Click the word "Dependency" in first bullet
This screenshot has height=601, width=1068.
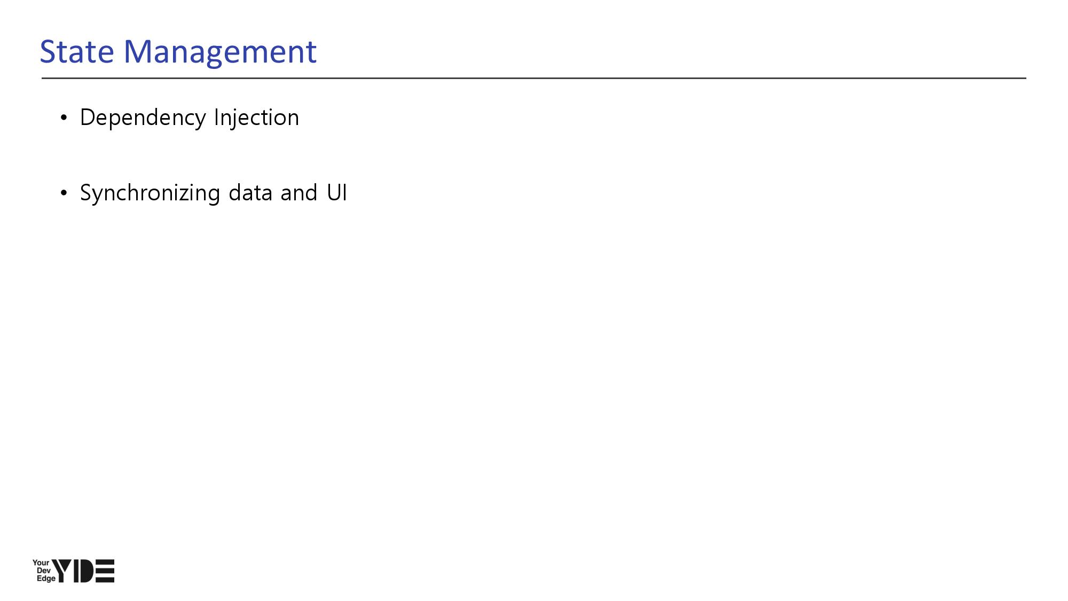click(143, 118)
